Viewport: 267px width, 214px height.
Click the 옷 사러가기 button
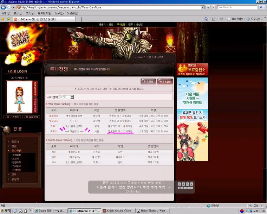click(x=12, y=117)
